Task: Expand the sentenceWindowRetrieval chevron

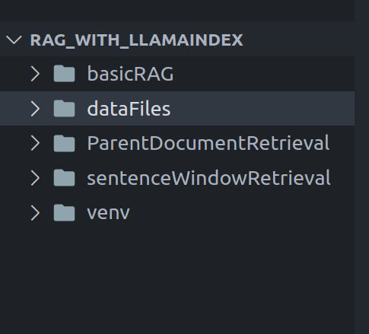Action: point(35,178)
